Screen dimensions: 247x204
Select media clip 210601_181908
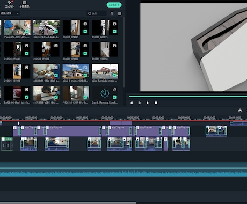(17, 71)
